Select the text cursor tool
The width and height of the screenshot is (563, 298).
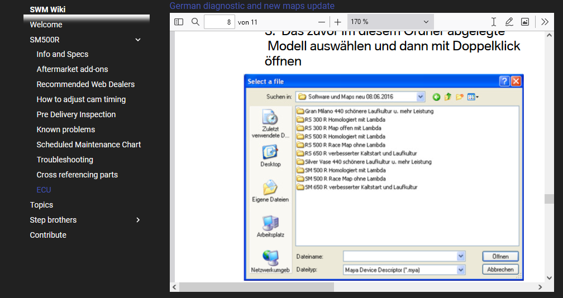click(x=494, y=22)
